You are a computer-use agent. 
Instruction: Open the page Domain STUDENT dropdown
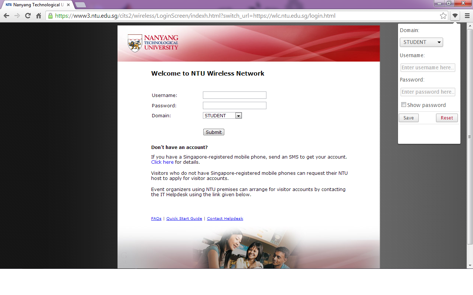(222, 115)
